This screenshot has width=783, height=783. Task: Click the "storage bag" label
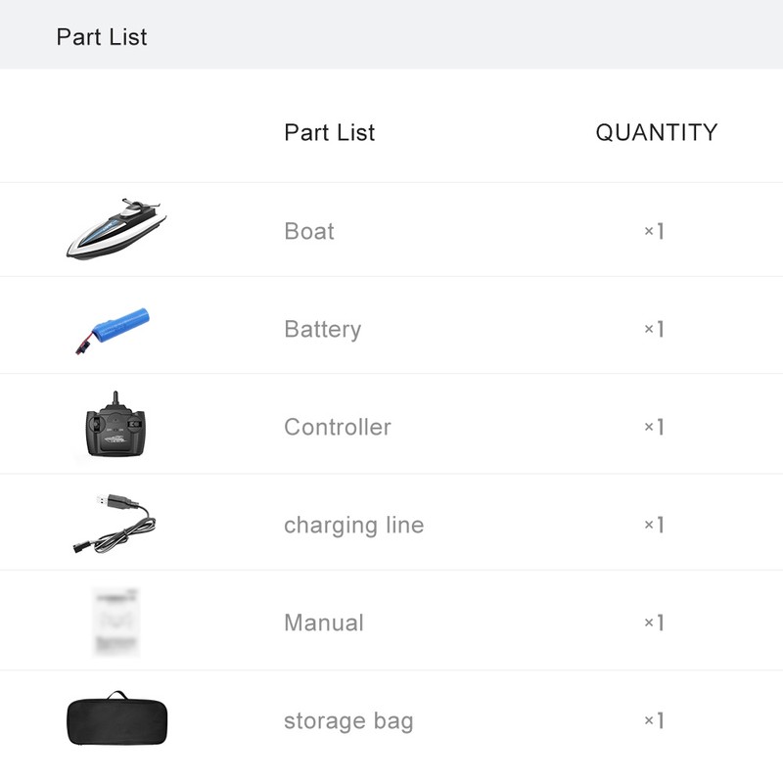pyautogui.click(x=348, y=721)
